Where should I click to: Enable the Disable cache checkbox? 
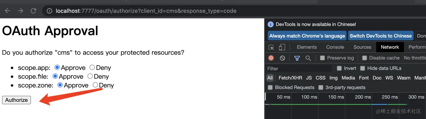click(365, 58)
